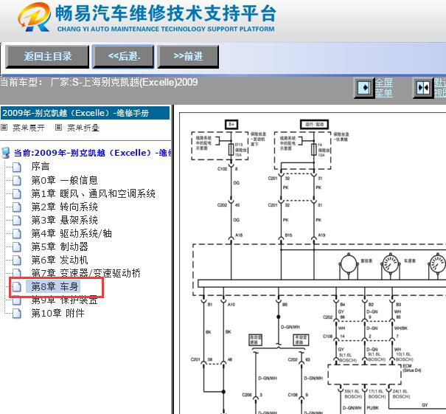446x414 pixels.
Task: Click the default view icon
Action: pos(423,88)
